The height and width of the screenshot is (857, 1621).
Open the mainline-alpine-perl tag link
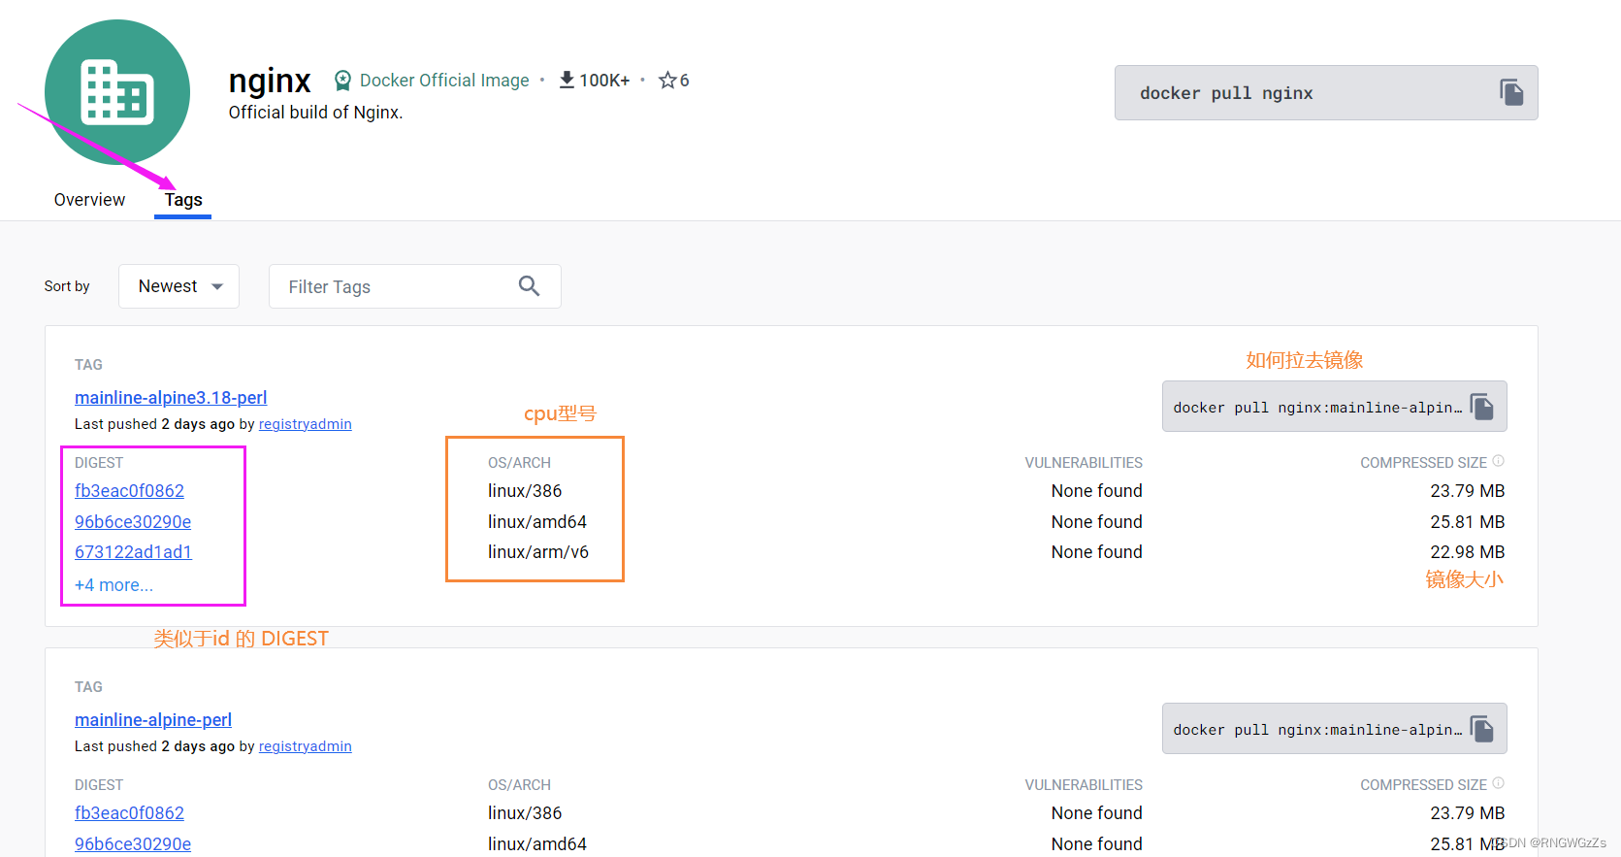tap(153, 719)
